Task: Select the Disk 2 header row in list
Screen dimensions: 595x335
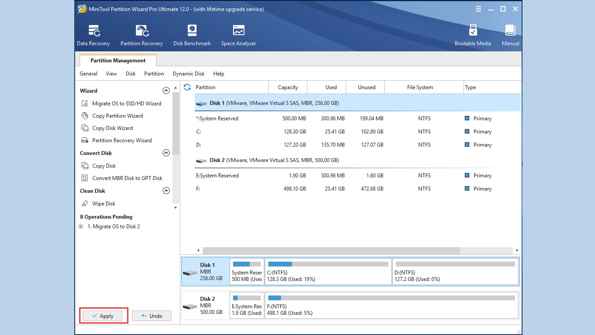Action: point(358,160)
